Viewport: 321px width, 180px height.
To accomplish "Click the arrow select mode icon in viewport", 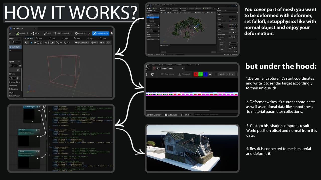I will pyautogui.click(x=31, y=43).
